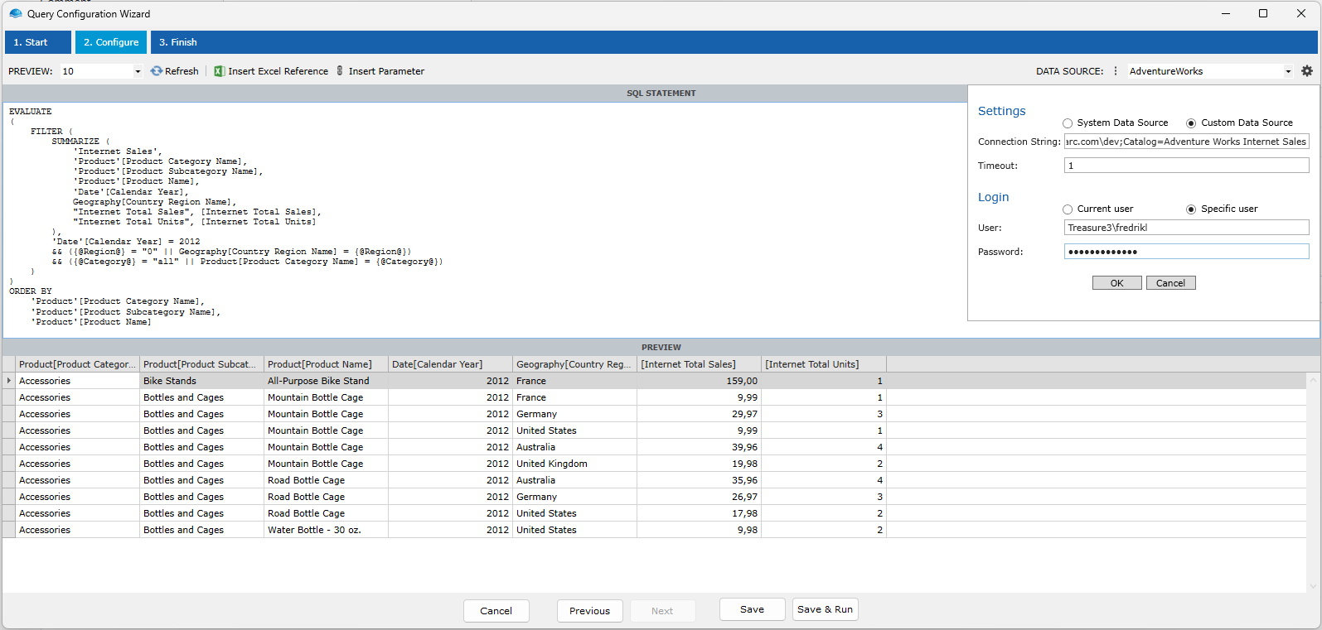
Task: Click the 'Internet Sales' line in SQL
Action: [118, 151]
